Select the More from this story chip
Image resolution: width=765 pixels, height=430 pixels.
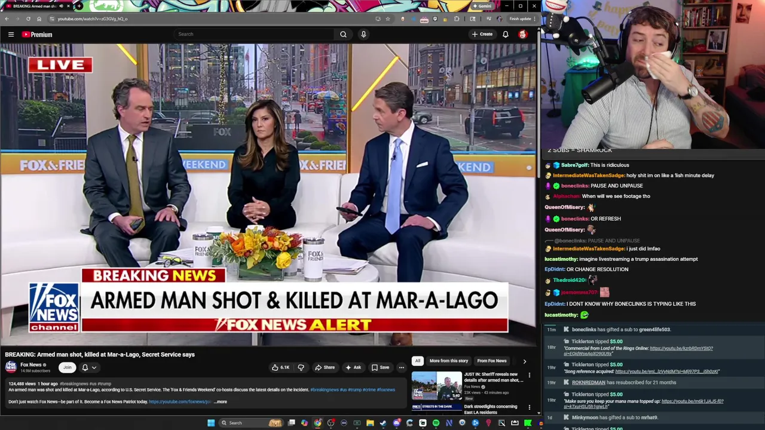(x=448, y=361)
